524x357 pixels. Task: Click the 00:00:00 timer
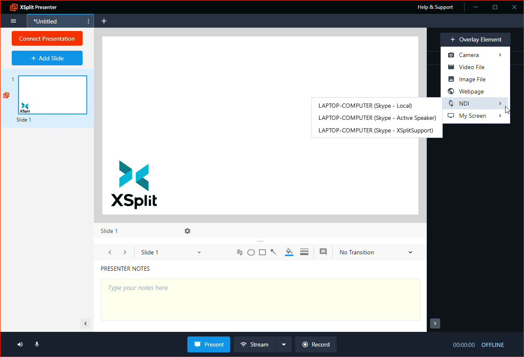coord(464,345)
